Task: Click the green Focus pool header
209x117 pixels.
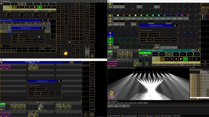Action: pos(110,40)
